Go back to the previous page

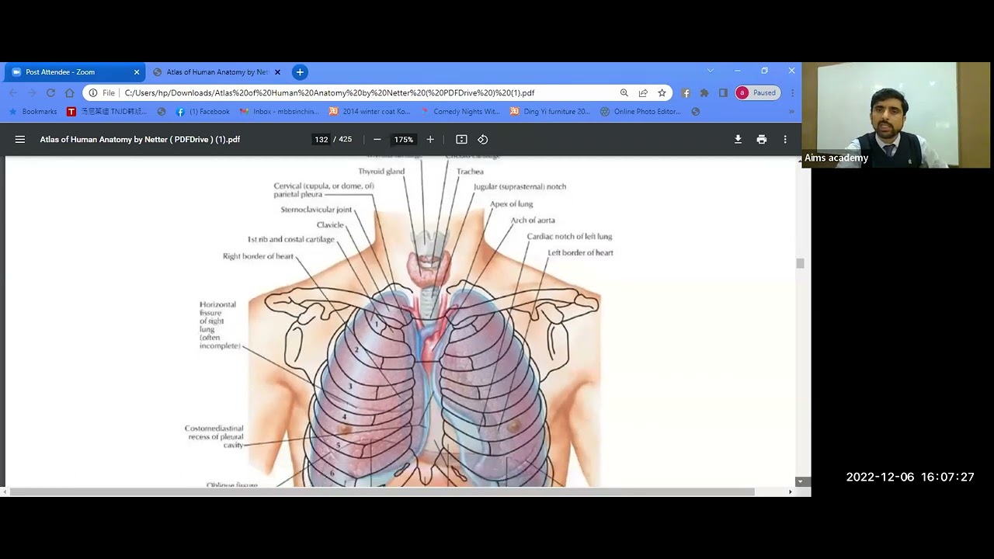[12, 93]
